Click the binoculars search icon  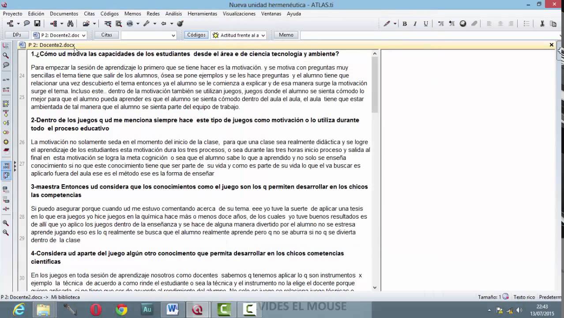[70, 23]
